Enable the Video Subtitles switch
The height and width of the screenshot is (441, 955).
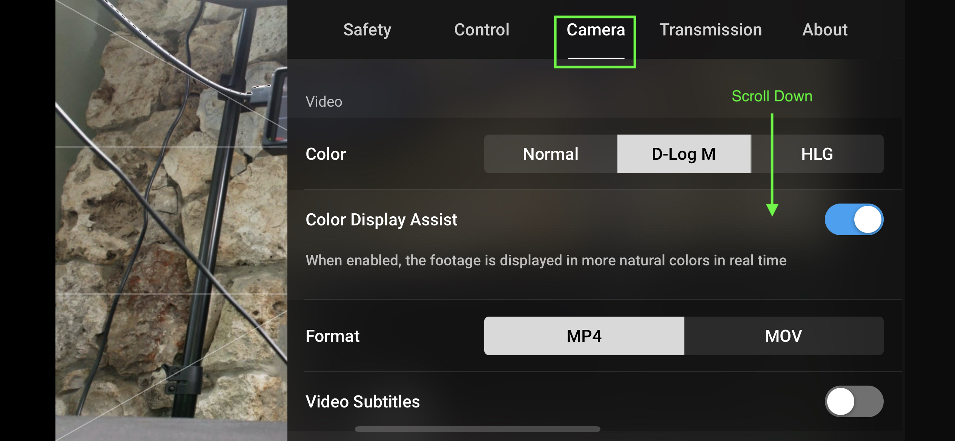pos(854,401)
